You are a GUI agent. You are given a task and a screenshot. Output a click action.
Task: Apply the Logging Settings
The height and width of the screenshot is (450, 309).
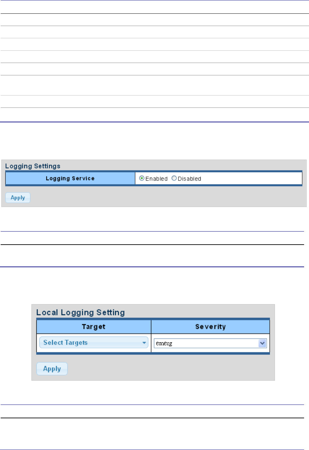coord(18,198)
